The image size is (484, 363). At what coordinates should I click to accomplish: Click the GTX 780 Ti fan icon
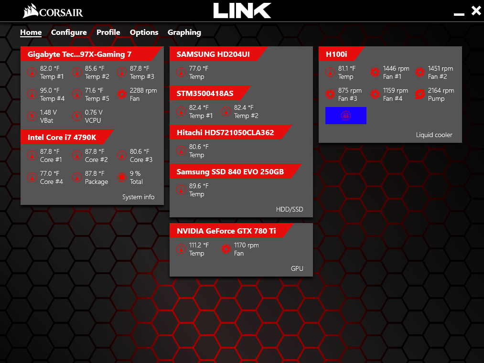tap(226, 249)
